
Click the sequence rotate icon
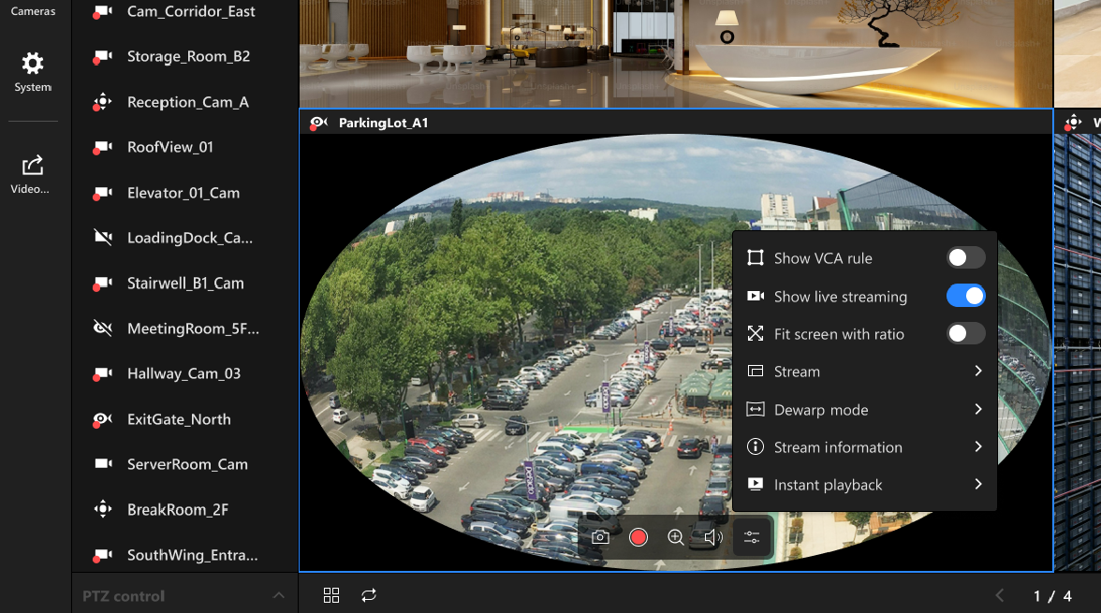369,595
